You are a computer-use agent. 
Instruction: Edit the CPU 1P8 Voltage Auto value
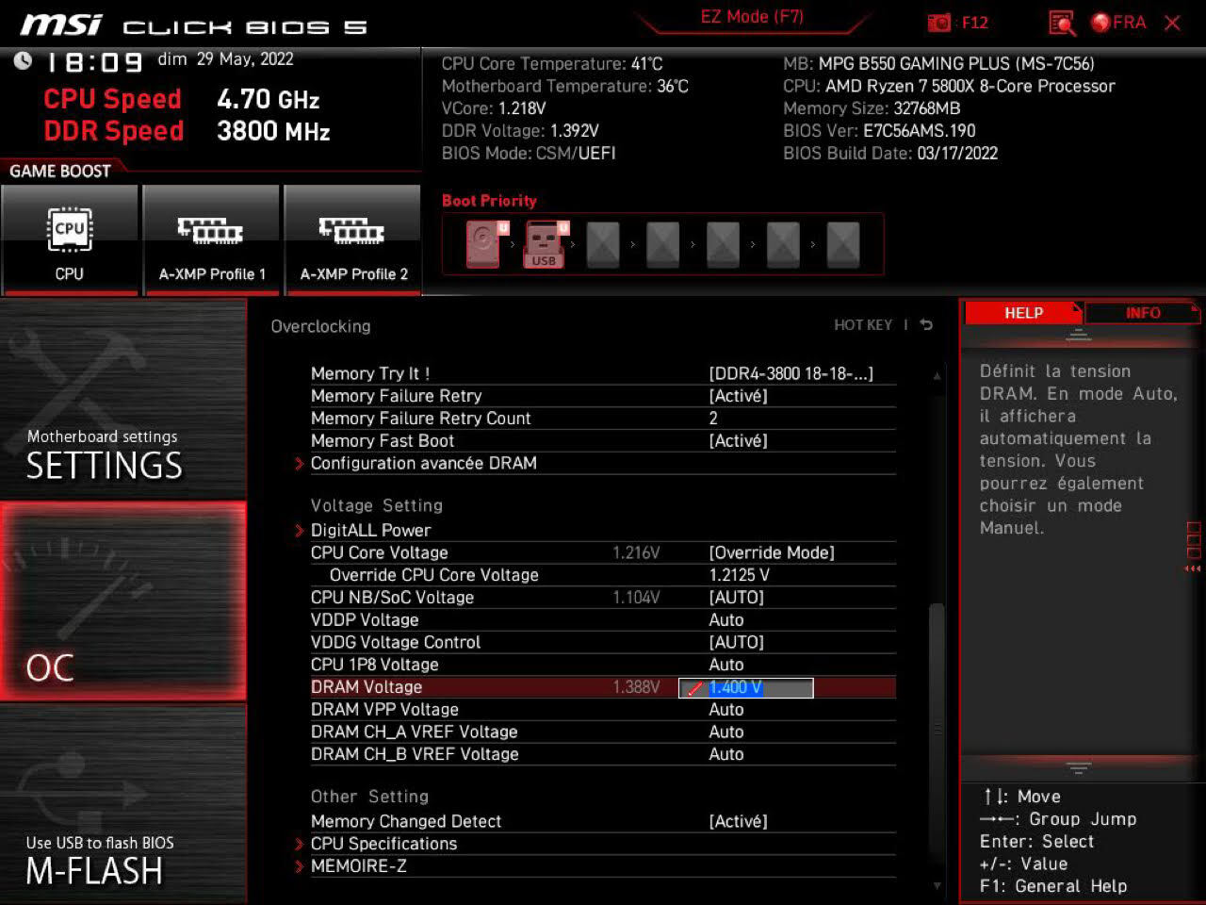(726, 665)
